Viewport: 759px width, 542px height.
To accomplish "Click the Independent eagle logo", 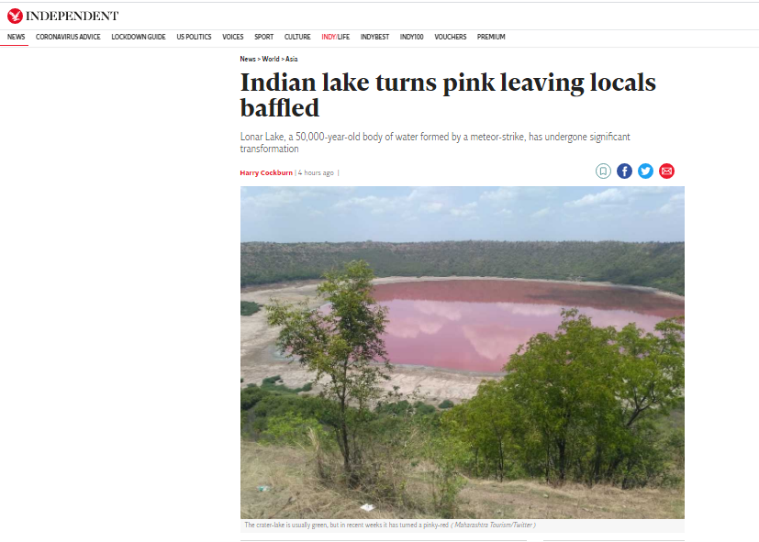I will coord(15,16).
